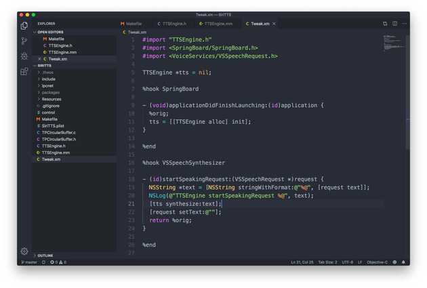Open TTSEngine.h from Open Editors list
This screenshot has height=288, width=427.
point(60,45)
